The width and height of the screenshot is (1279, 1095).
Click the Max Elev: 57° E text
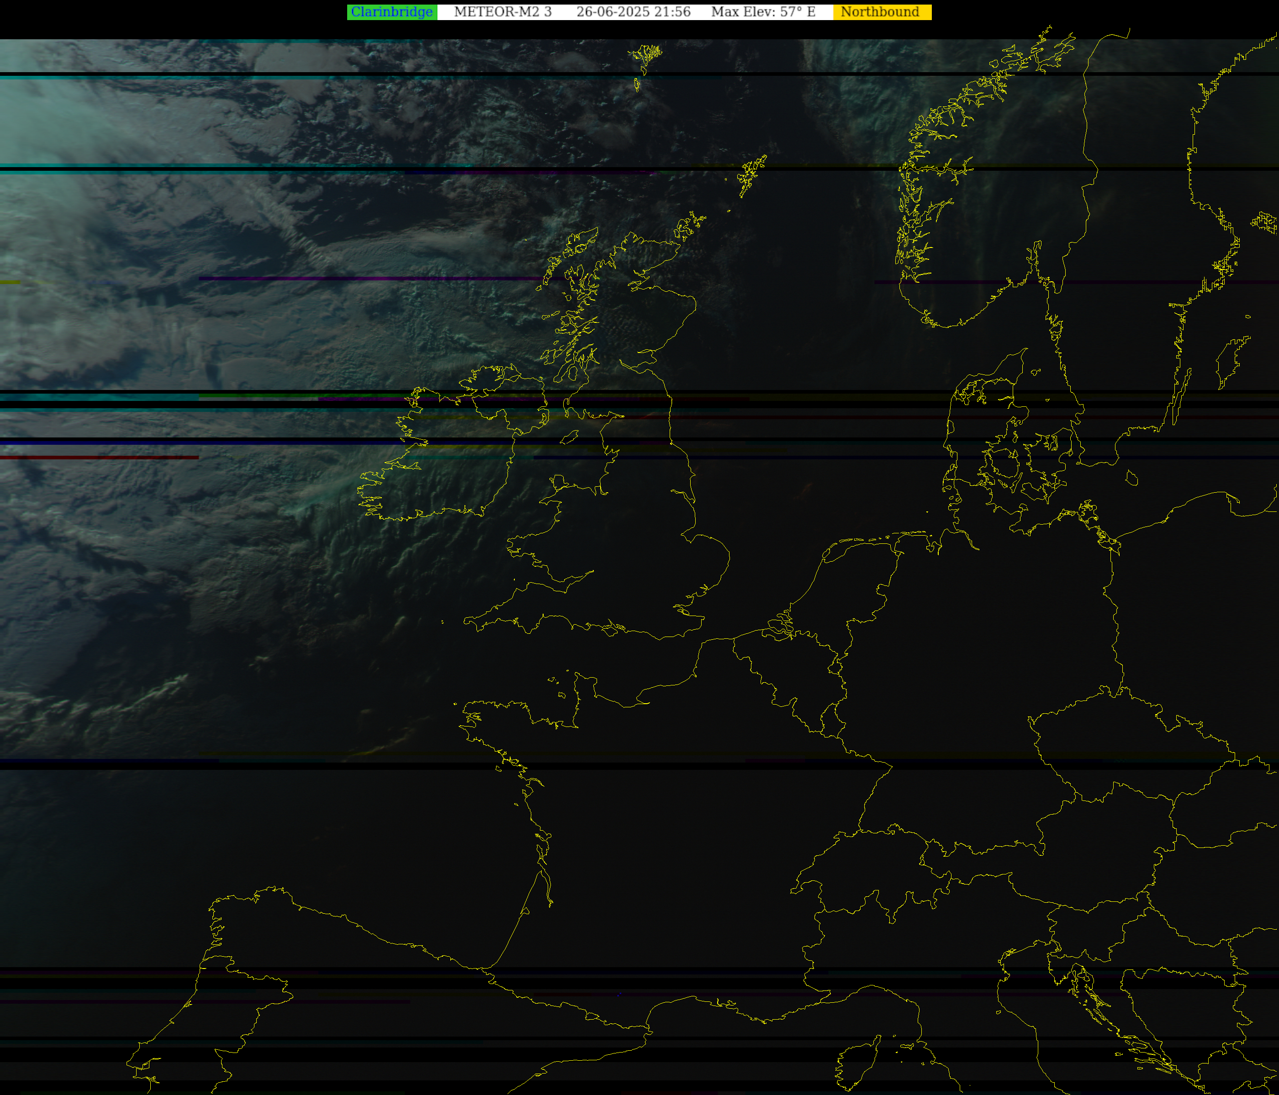pyautogui.click(x=763, y=12)
